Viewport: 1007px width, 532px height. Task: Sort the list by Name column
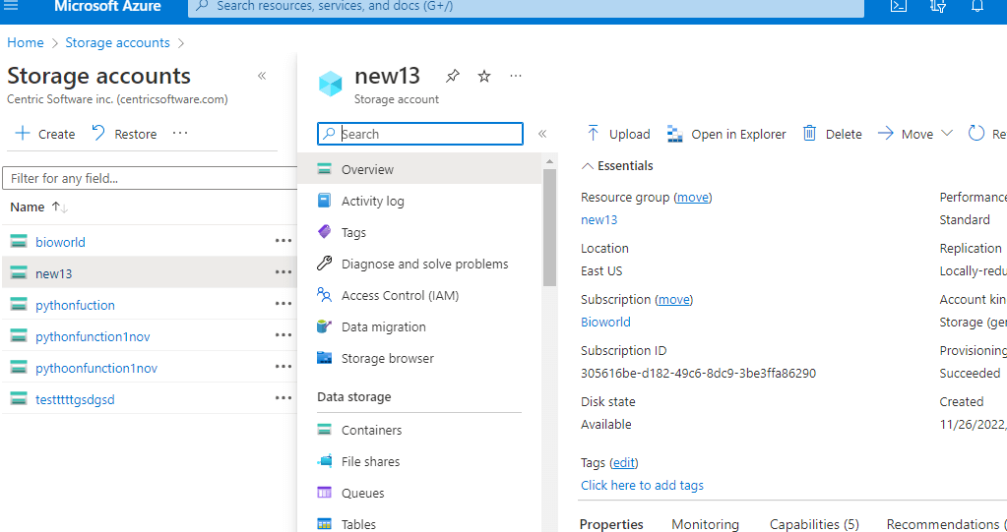pos(38,207)
